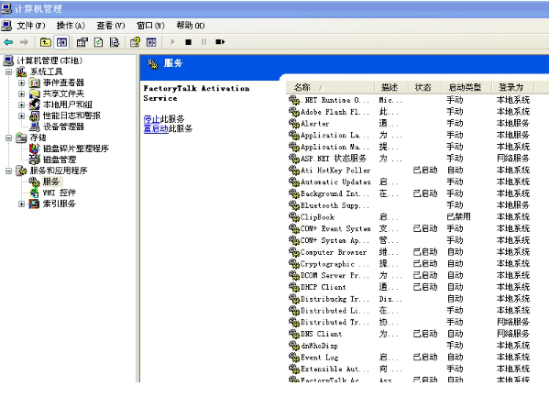Sort by the 名称 column header
Screen dimensions: 549x397
(330, 87)
